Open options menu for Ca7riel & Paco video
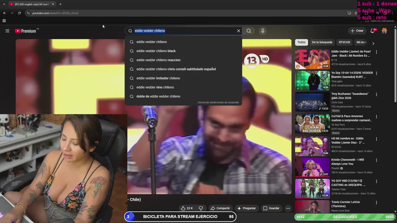Screen dimensions: 397x223 point(377,117)
